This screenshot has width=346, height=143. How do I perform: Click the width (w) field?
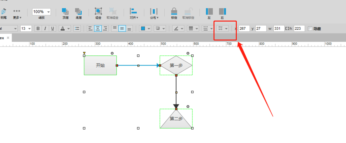pyautogui.click(x=279, y=29)
